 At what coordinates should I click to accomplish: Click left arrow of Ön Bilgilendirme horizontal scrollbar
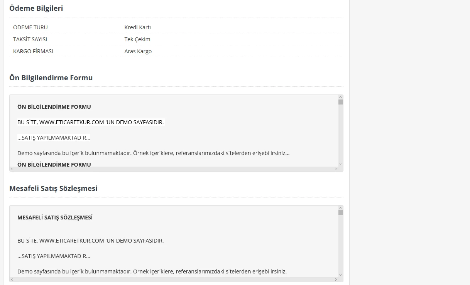[12, 169]
